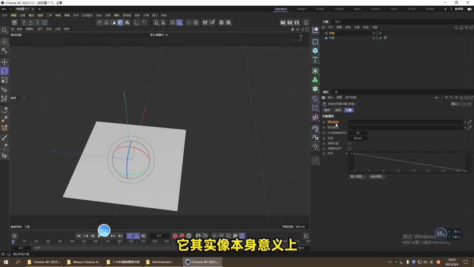Click the right endpoint of spline graph
The width and height of the screenshot is (474, 267).
[x=465, y=171]
